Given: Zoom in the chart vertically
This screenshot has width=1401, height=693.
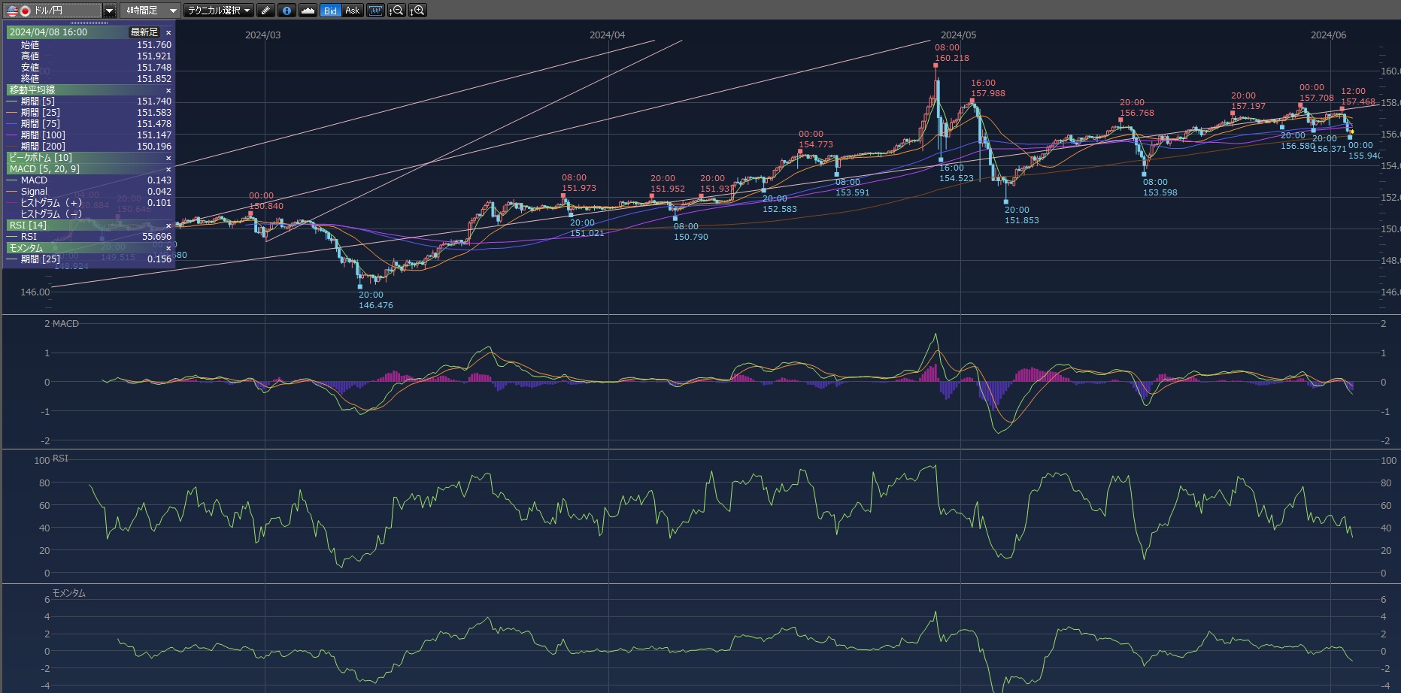Looking at the screenshot, I should point(418,11).
